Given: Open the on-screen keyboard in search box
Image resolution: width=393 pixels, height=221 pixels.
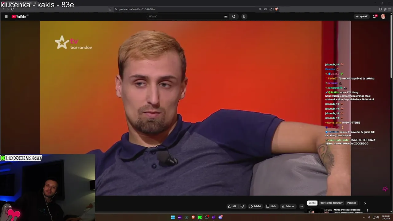Looking at the screenshot, I should click(226, 17).
